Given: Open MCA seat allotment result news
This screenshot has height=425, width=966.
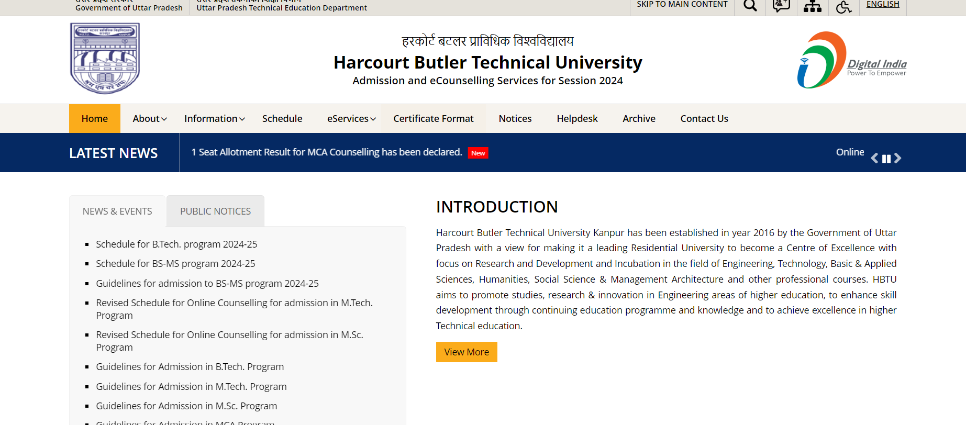Looking at the screenshot, I should tap(327, 152).
